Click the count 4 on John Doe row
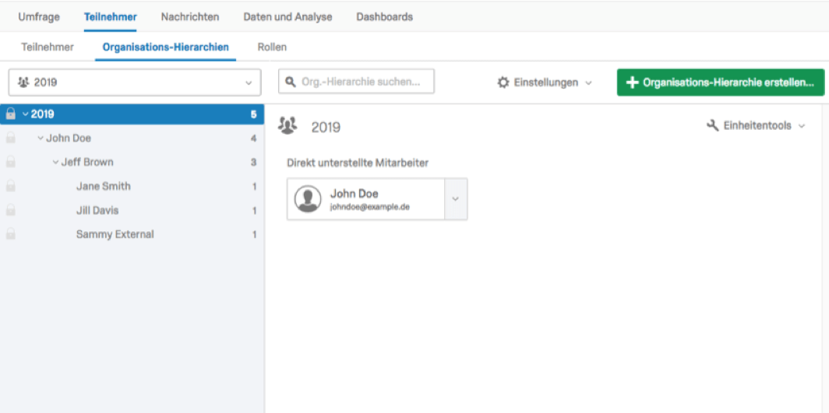 (254, 138)
